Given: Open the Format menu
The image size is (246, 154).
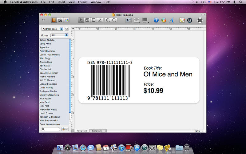Looking at the screenshot, I should coord(83,2).
